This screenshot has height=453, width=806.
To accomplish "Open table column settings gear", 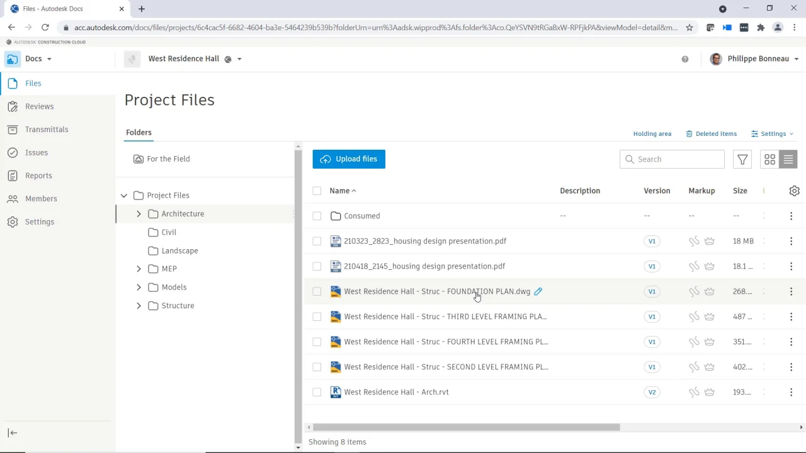I will click(x=794, y=191).
